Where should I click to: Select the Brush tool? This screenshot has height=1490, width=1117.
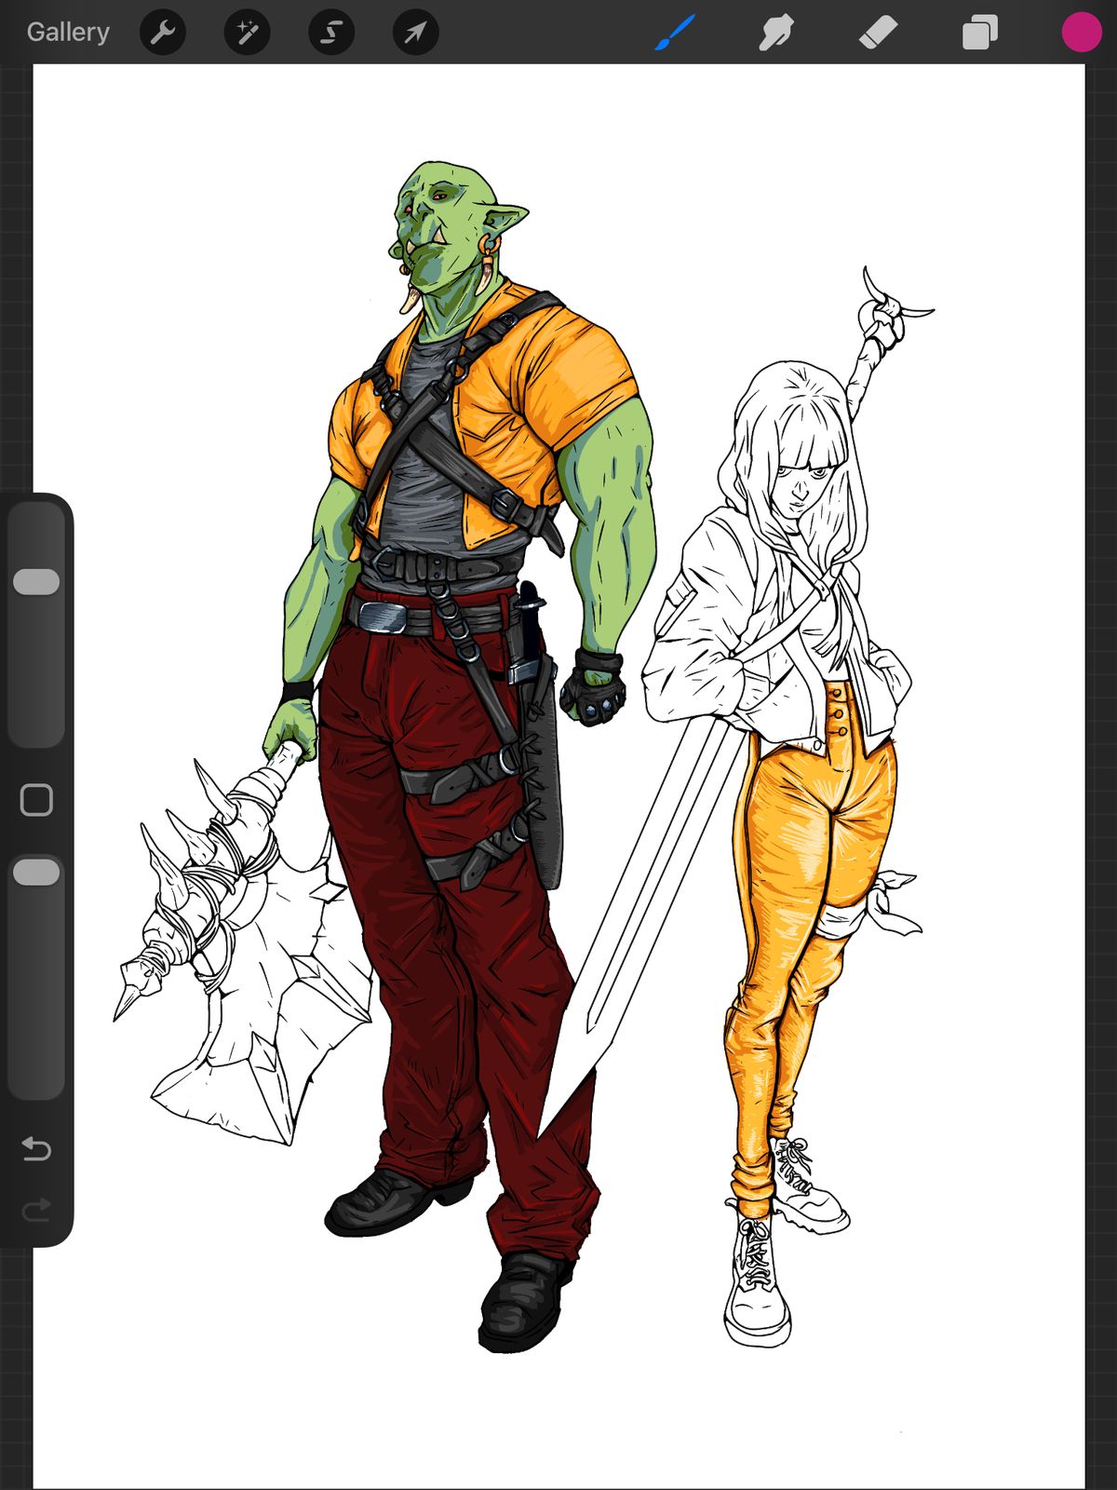coord(675,33)
